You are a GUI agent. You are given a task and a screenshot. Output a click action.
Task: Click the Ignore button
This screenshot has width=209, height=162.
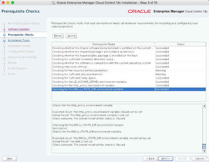click(x=71, y=36)
